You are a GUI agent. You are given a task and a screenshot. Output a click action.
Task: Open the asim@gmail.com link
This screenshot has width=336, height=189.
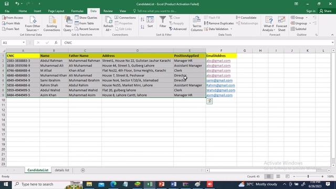tap(219, 95)
